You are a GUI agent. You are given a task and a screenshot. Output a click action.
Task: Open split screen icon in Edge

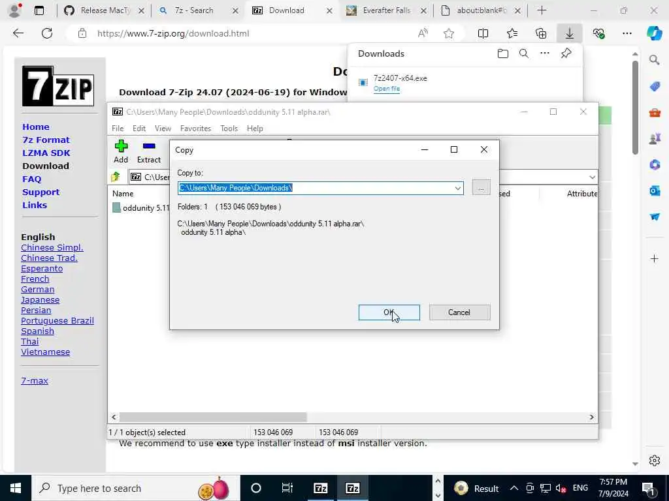[x=483, y=33]
